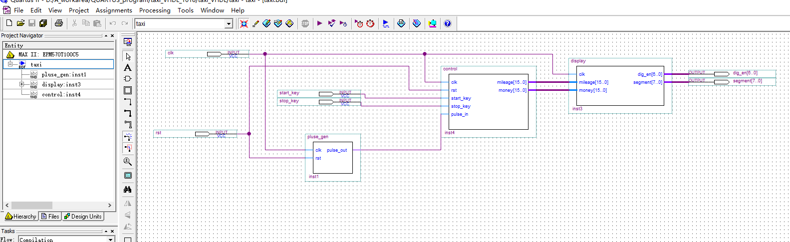
Task: Click the Stop Processing stop-sign icon
Action: pyautogui.click(x=305, y=23)
